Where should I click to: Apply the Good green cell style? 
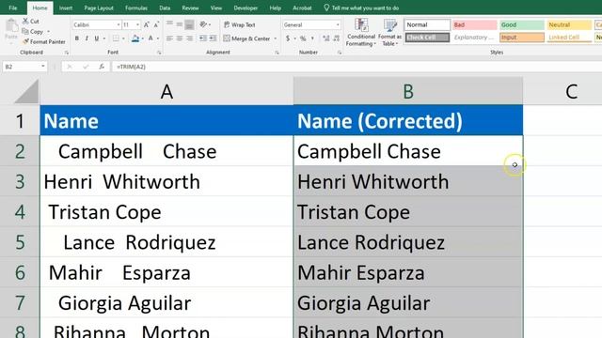click(x=522, y=25)
